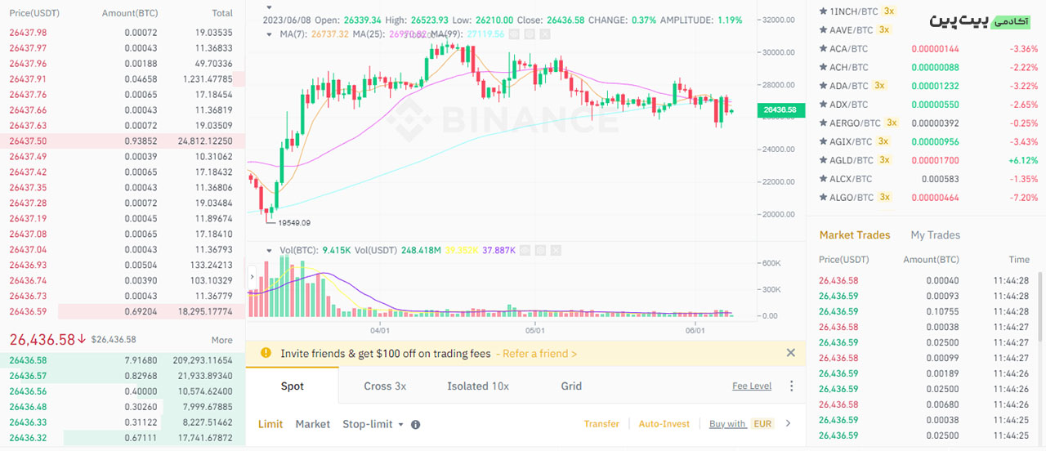
Task: Star the AGIX/BTC pair
Action: [823, 142]
